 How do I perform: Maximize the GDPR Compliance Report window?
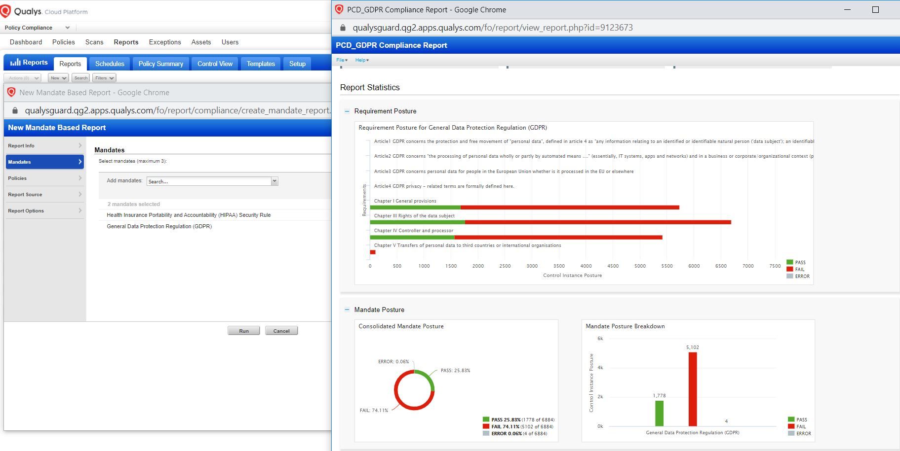click(x=875, y=9)
